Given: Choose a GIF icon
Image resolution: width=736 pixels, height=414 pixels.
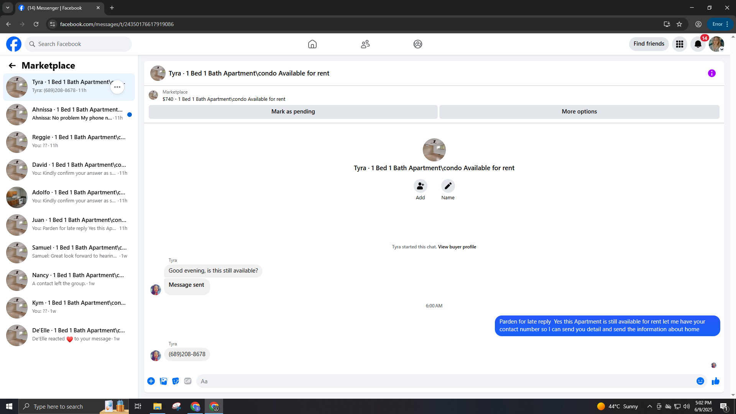Looking at the screenshot, I should [188, 381].
